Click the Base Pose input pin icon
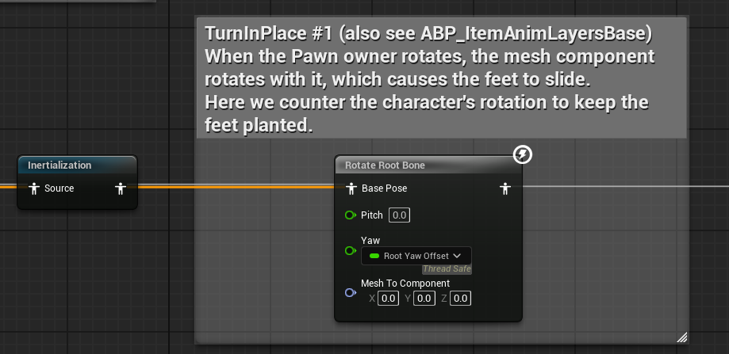This screenshot has width=729, height=354. [x=351, y=188]
